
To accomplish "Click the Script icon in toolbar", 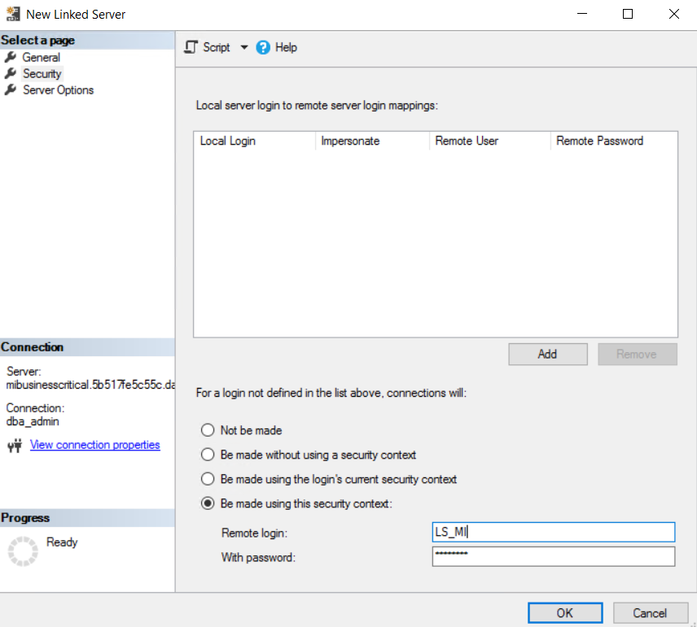I will pos(191,47).
